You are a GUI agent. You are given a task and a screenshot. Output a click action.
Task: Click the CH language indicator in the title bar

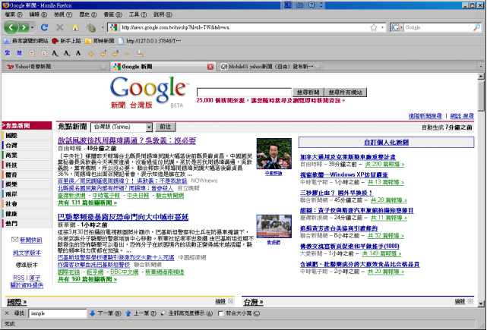coord(288,5)
